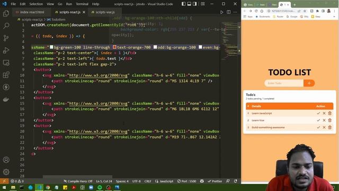Split the editor to the right
The image size is (339, 191).
pos(228,12)
